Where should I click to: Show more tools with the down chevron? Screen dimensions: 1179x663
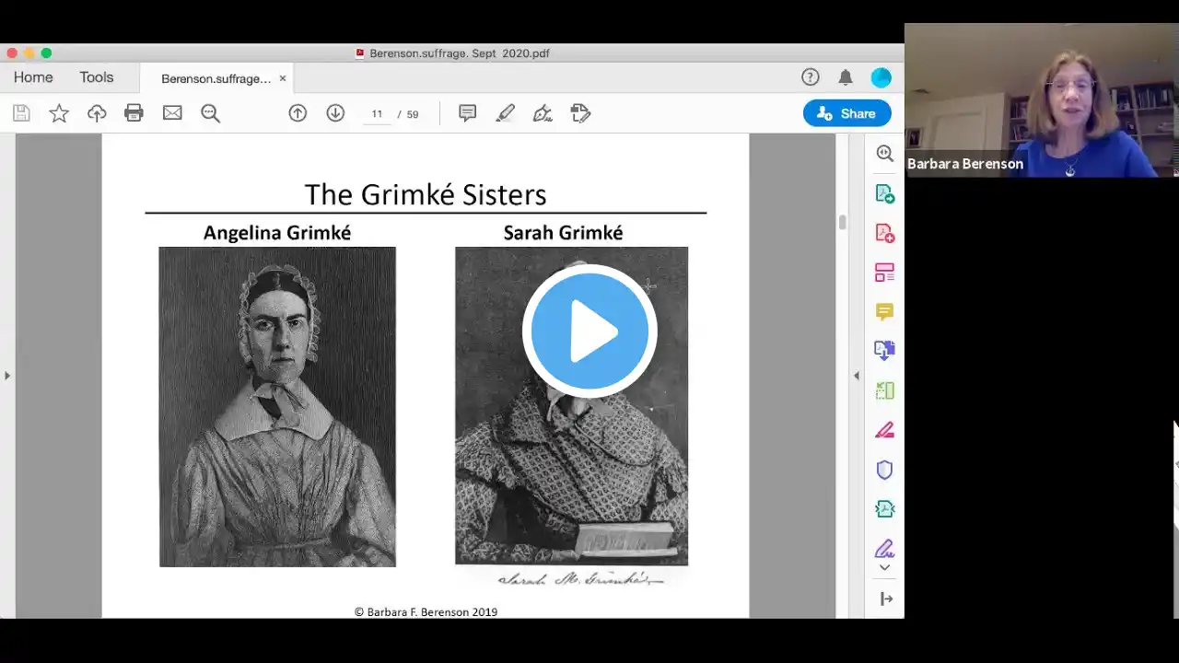[x=884, y=568]
